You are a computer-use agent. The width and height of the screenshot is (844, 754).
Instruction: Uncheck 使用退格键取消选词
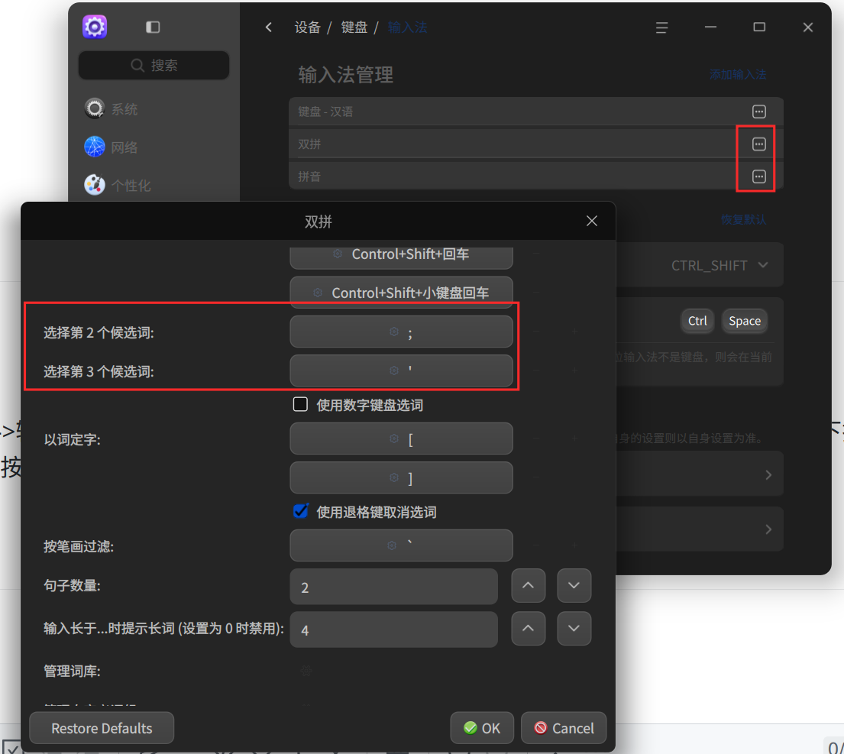pyautogui.click(x=300, y=511)
